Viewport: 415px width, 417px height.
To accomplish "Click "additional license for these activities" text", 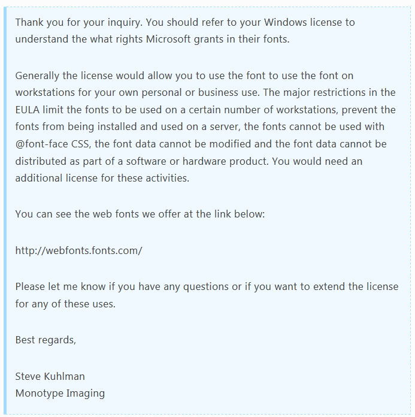I will pos(102,179).
